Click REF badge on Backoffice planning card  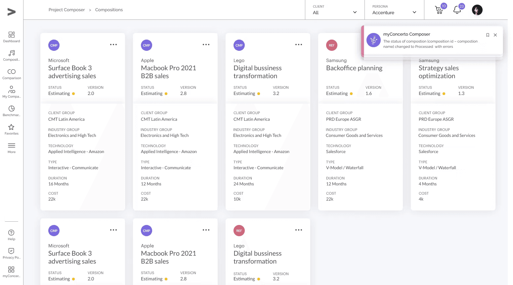pyautogui.click(x=332, y=45)
